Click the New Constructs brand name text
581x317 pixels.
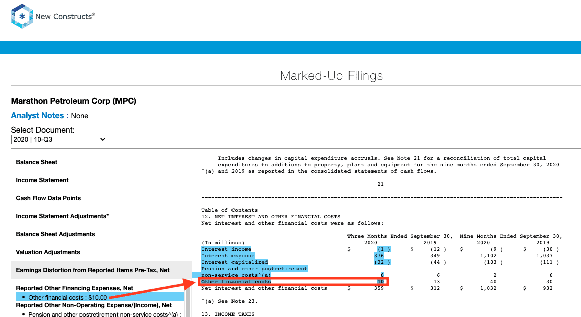point(65,16)
